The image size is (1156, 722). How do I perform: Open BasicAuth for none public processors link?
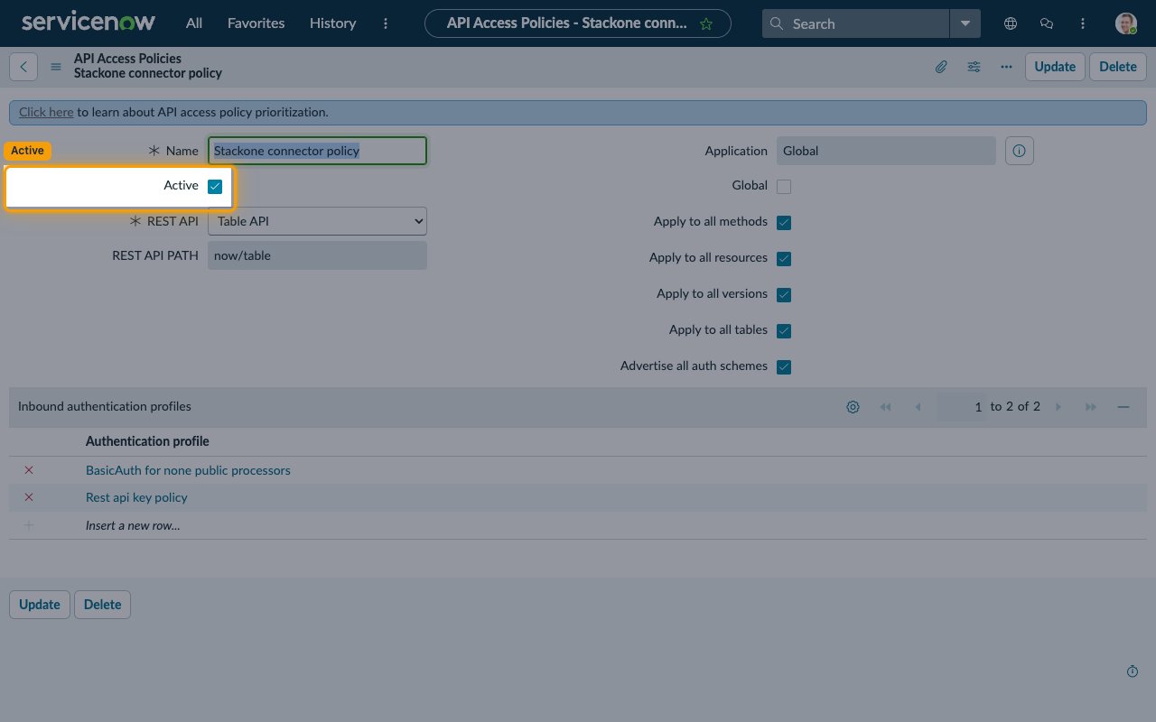tap(188, 470)
